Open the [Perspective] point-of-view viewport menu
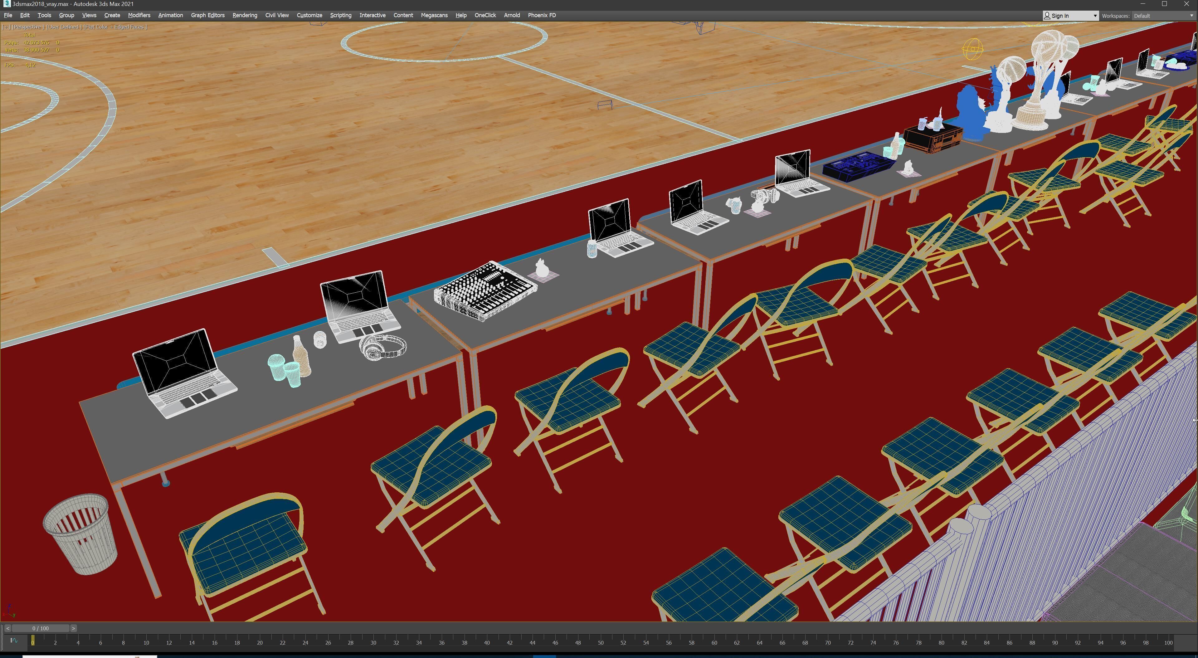The width and height of the screenshot is (1198, 658). coord(27,27)
